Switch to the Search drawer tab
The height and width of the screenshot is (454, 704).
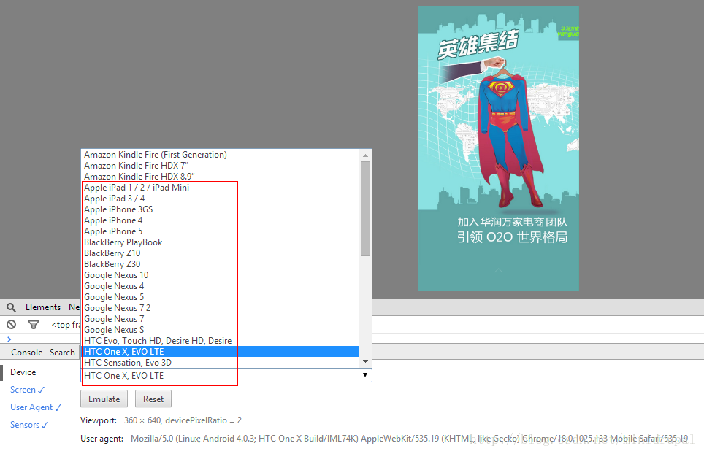pos(62,353)
